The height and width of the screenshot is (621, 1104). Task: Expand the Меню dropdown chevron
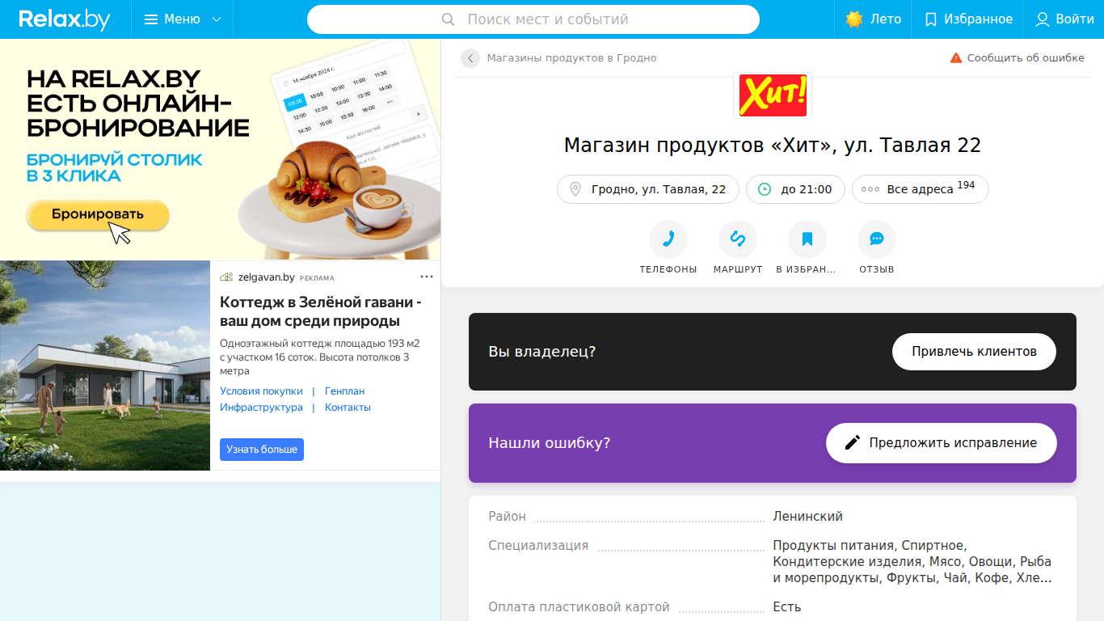(217, 19)
